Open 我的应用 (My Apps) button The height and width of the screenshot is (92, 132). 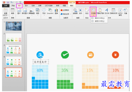pyautogui.click(x=65, y=14)
